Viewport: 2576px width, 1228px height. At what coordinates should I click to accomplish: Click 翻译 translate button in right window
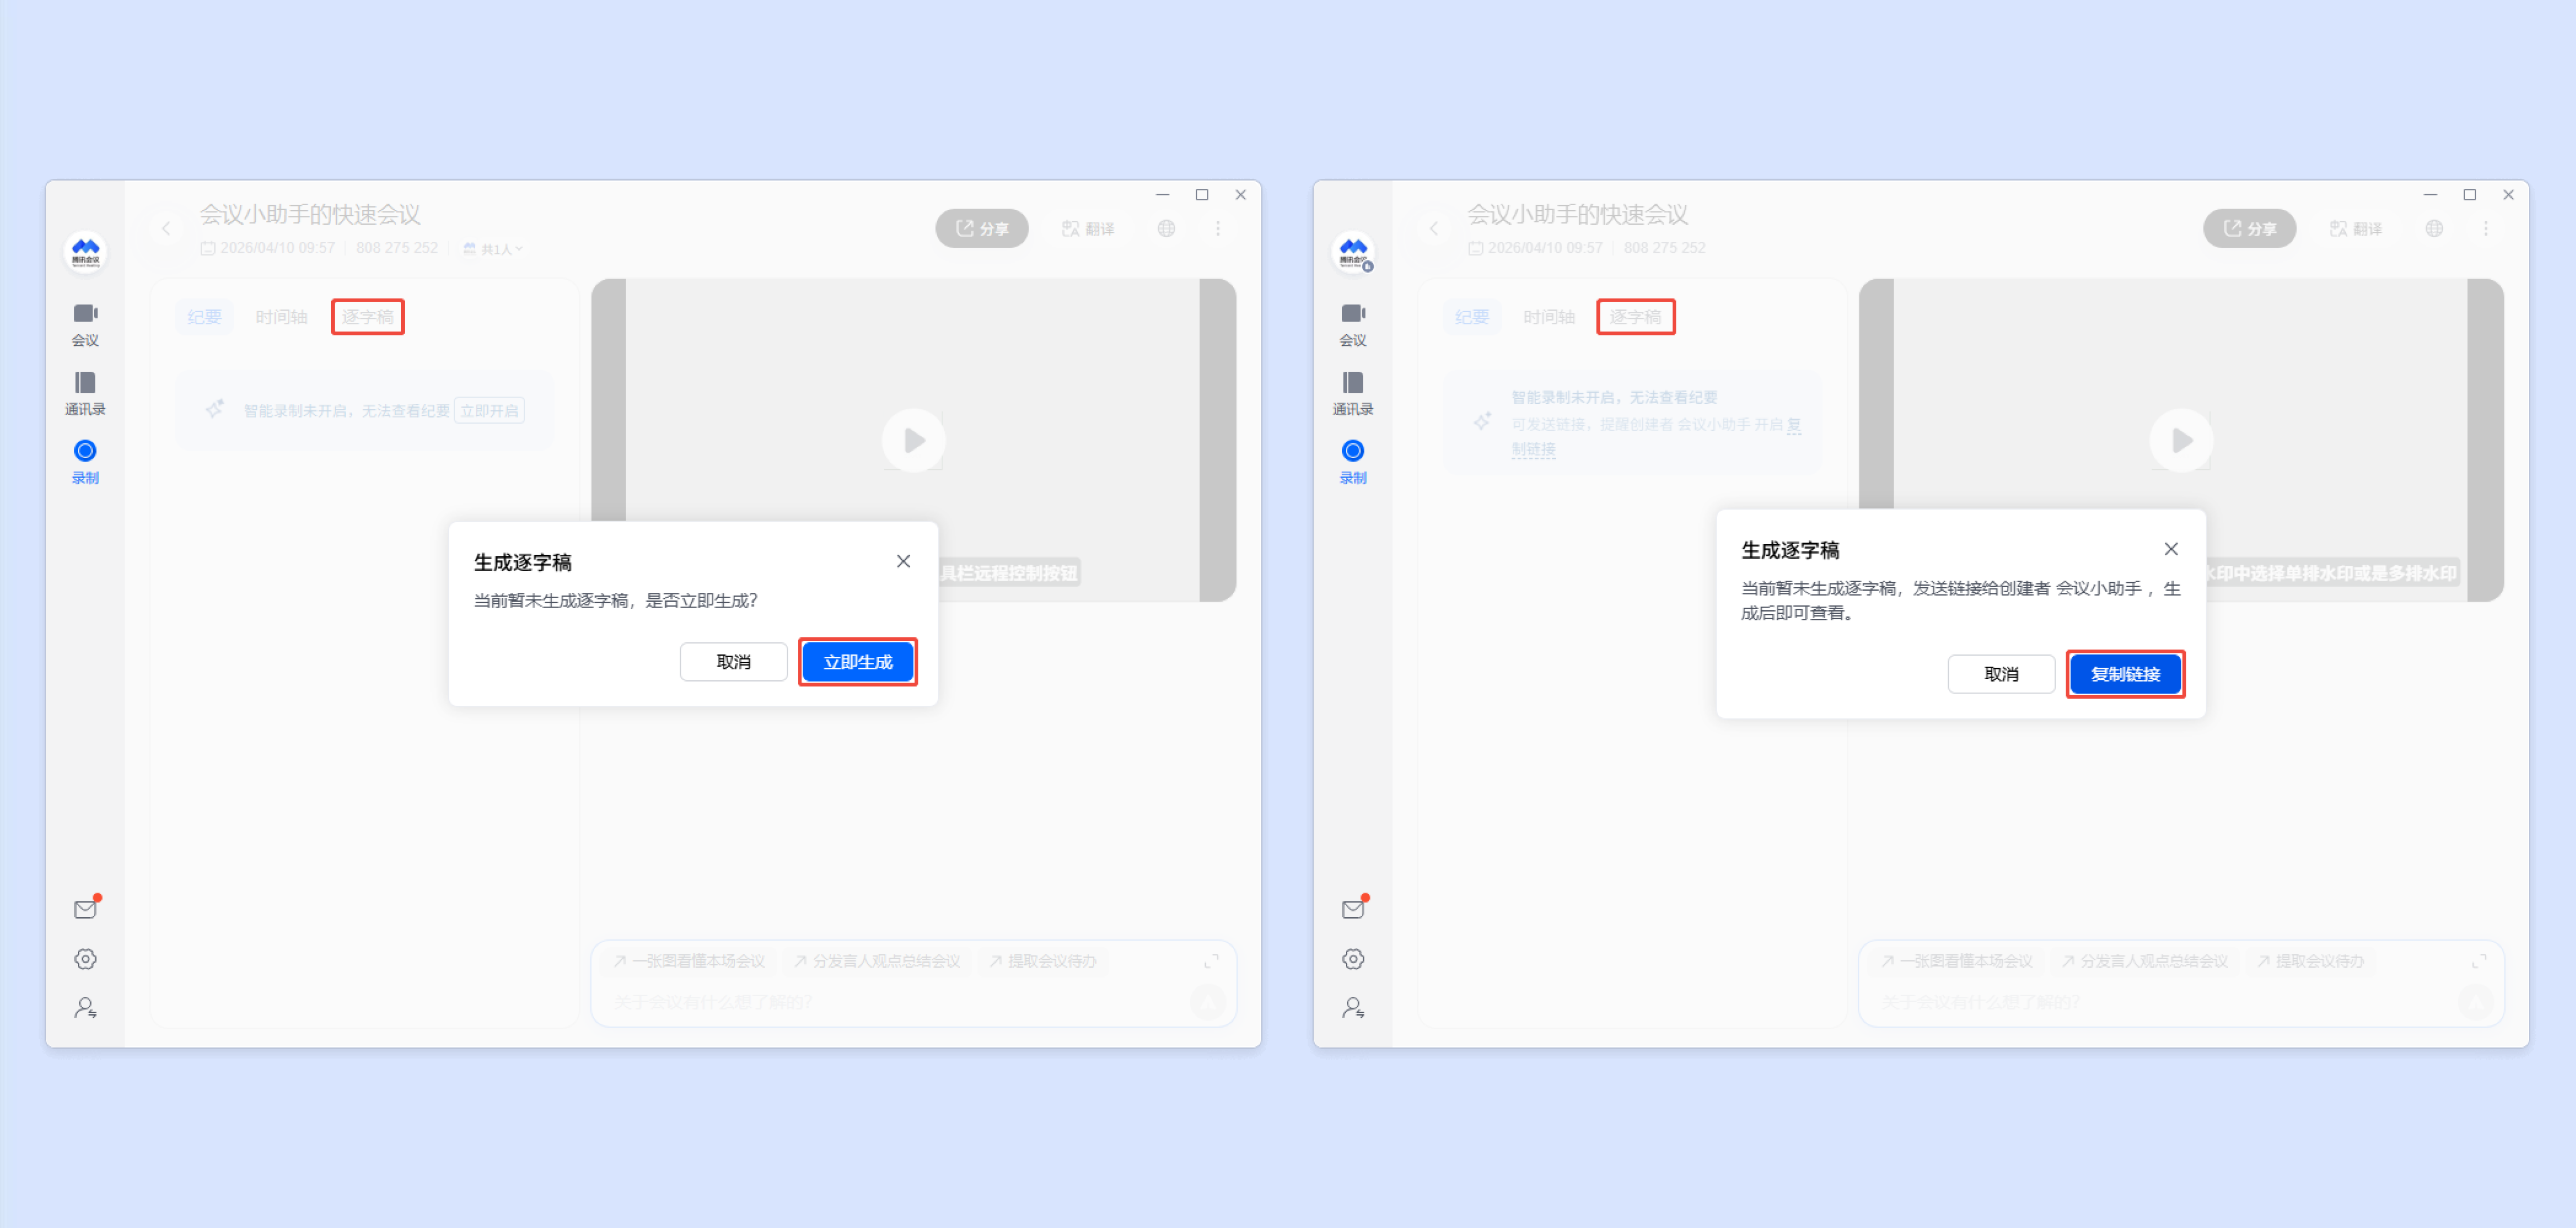pyautogui.click(x=2356, y=229)
